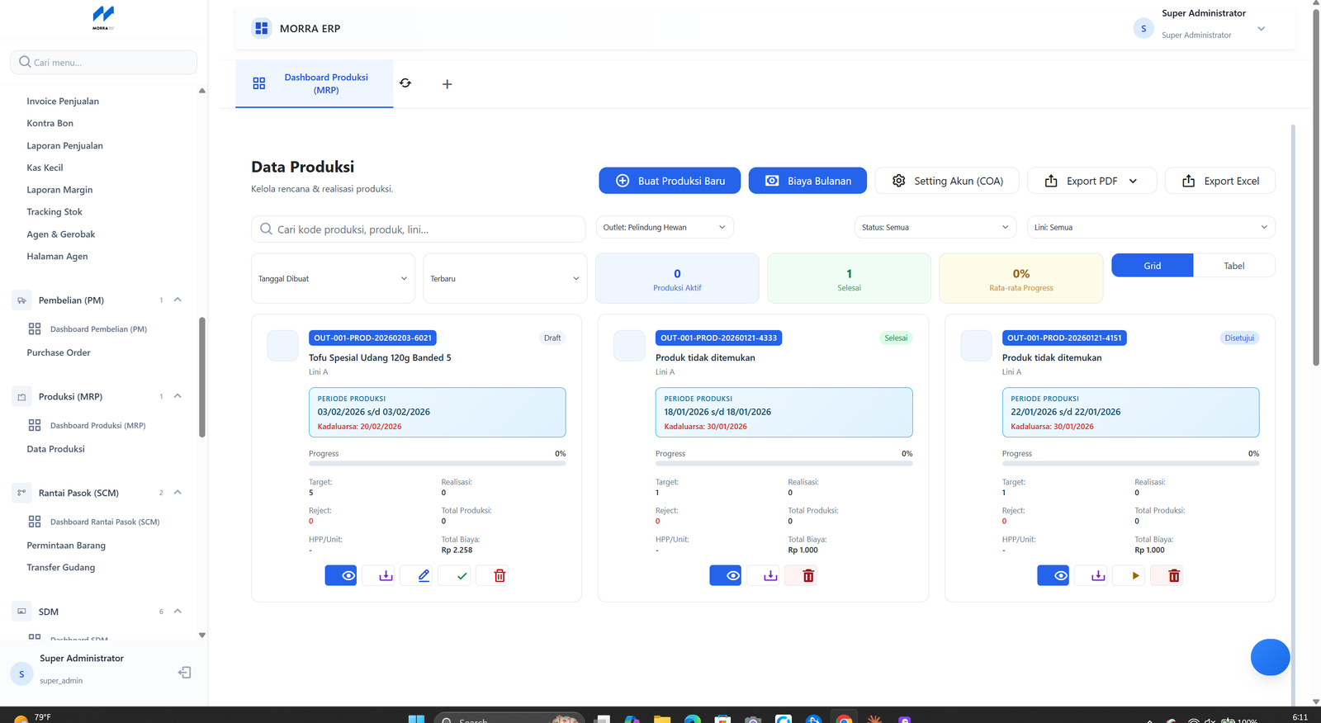Click the blue floating circle button

pos(1270,657)
